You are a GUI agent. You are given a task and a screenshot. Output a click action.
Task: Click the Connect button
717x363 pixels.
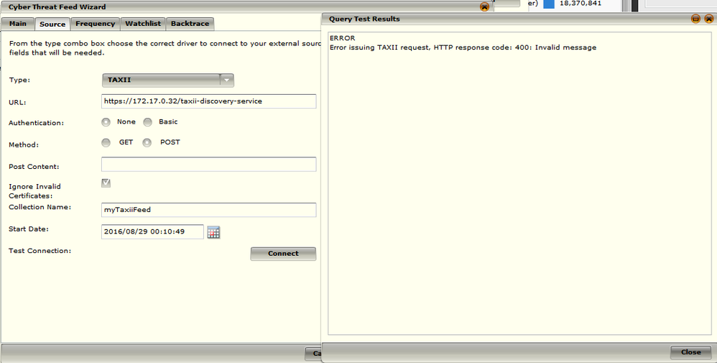coord(283,254)
